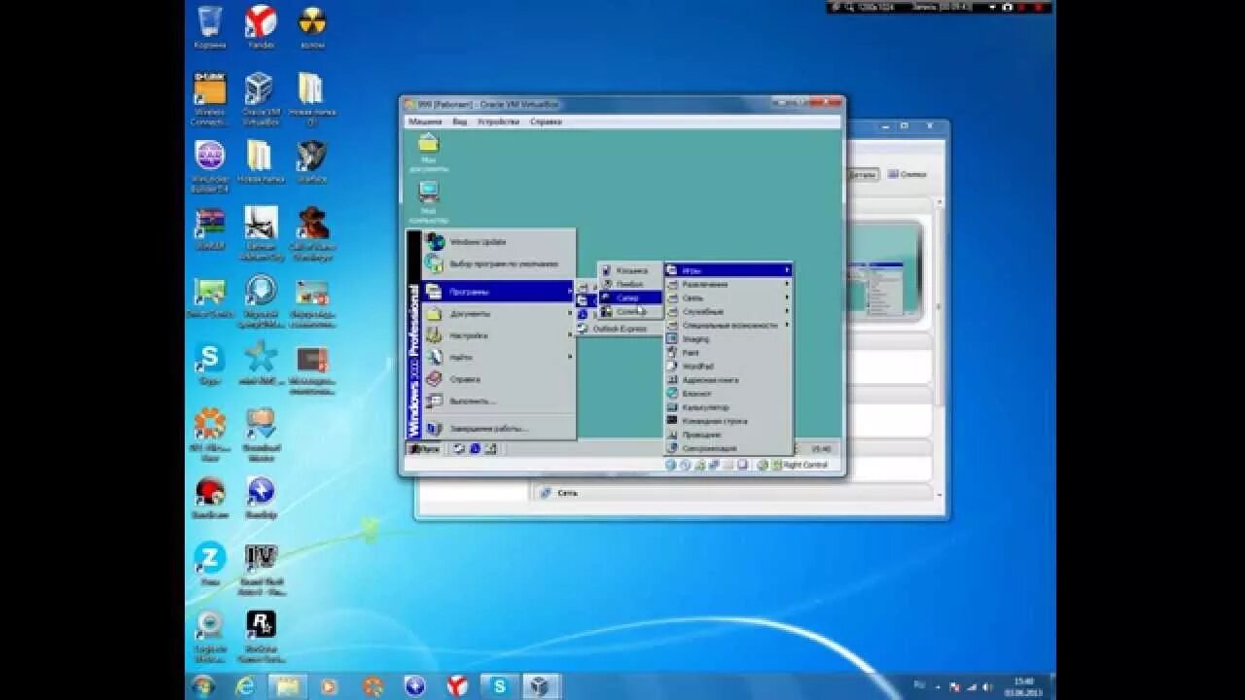Open the Yandex browser desktop shortcut
Screen dimensions: 1245x700
pos(260,26)
